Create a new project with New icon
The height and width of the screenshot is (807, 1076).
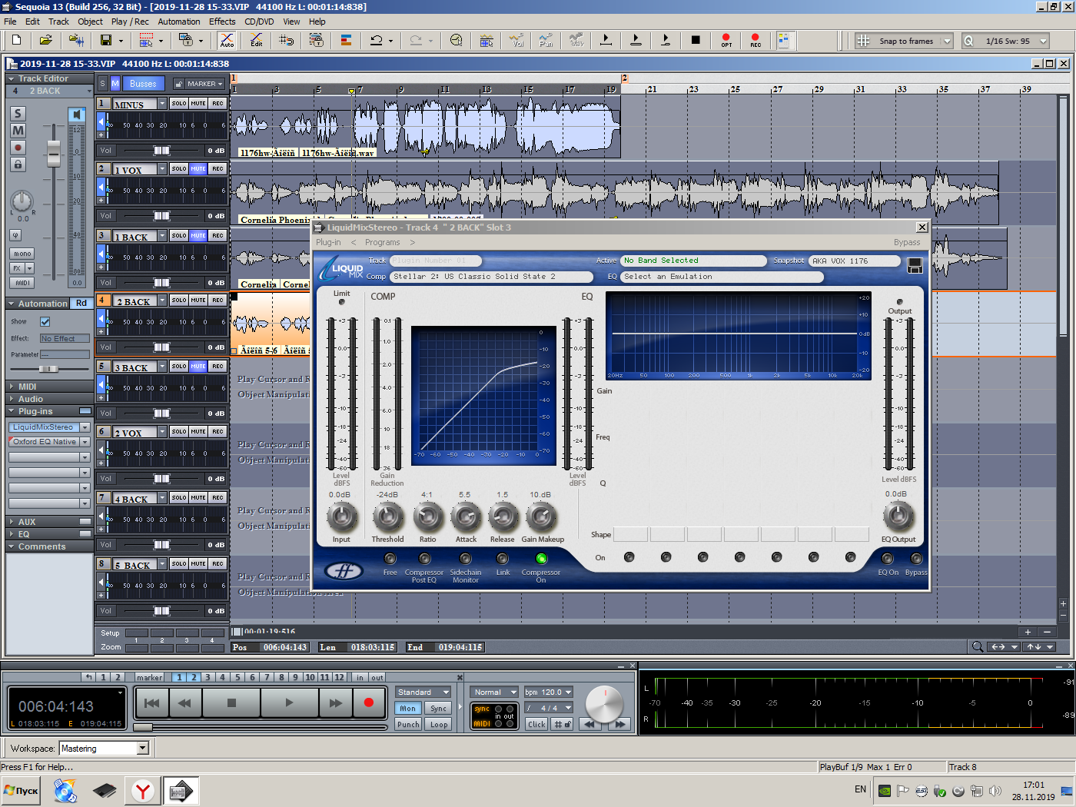[15, 40]
